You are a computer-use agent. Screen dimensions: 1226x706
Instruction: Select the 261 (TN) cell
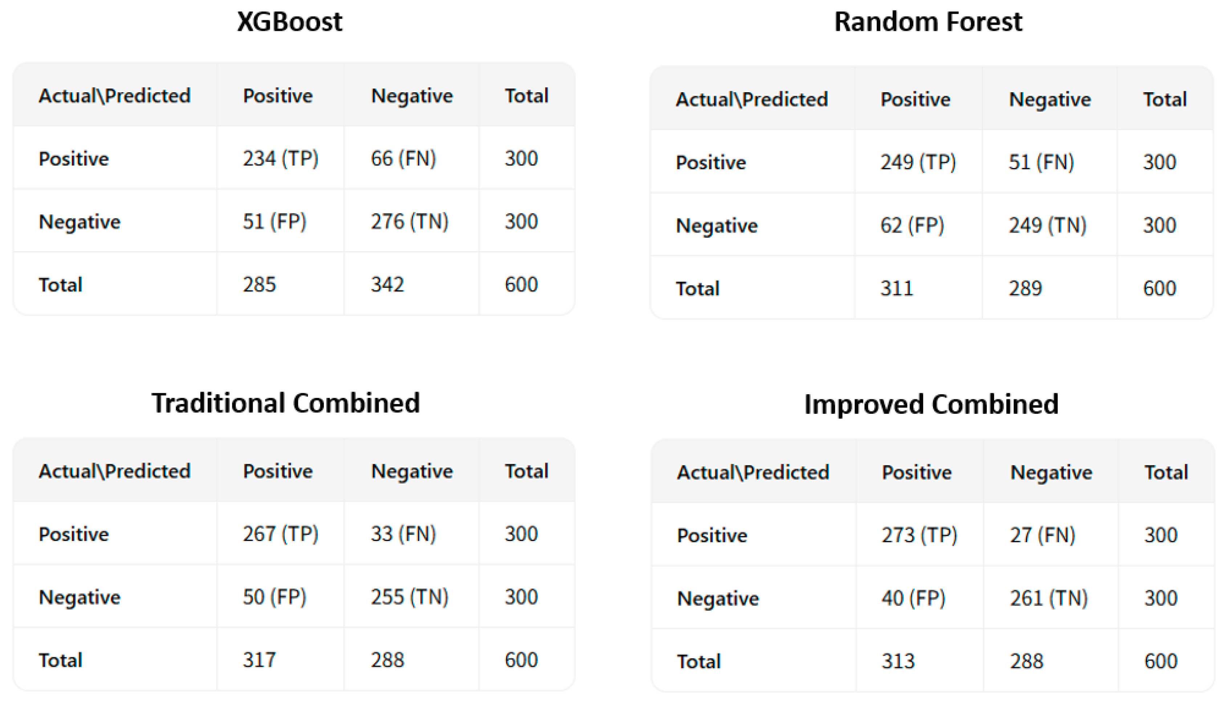[1048, 598]
